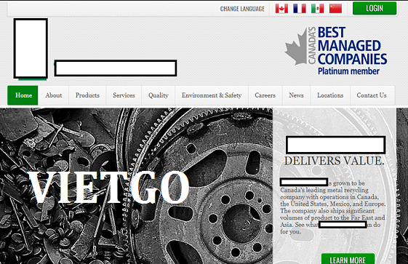Open the News menu item

coord(296,95)
